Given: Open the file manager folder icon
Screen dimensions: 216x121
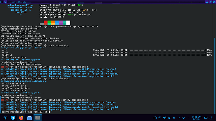Looking at the screenshot, I should [29, 118].
